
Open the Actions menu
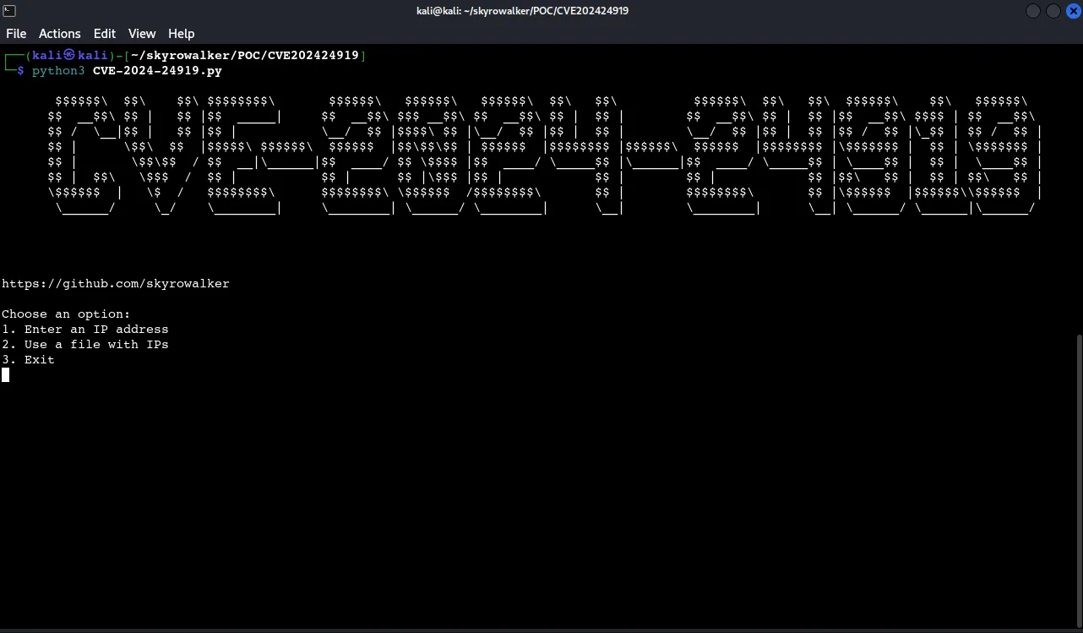(x=59, y=34)
